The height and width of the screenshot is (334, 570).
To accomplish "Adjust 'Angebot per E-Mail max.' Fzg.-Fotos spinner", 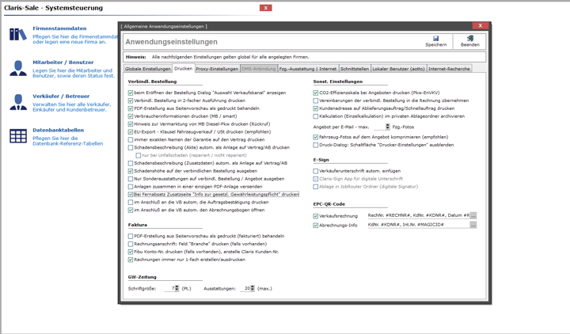I will point(387,127).
